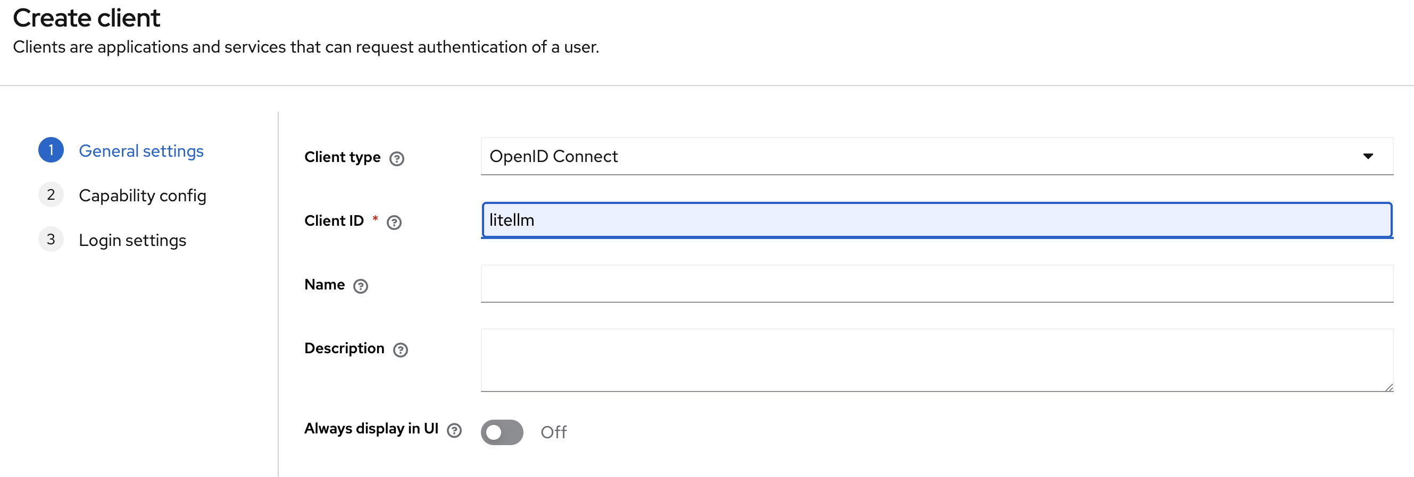
Task: Click the Client ID field label
Action: [334, 220]
